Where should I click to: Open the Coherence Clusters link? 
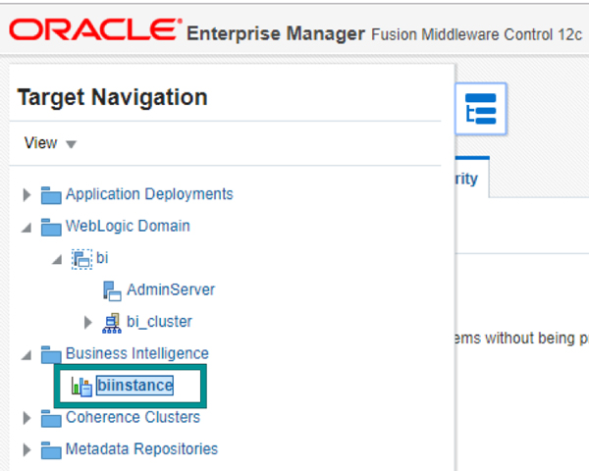click(x=133, y=417)
